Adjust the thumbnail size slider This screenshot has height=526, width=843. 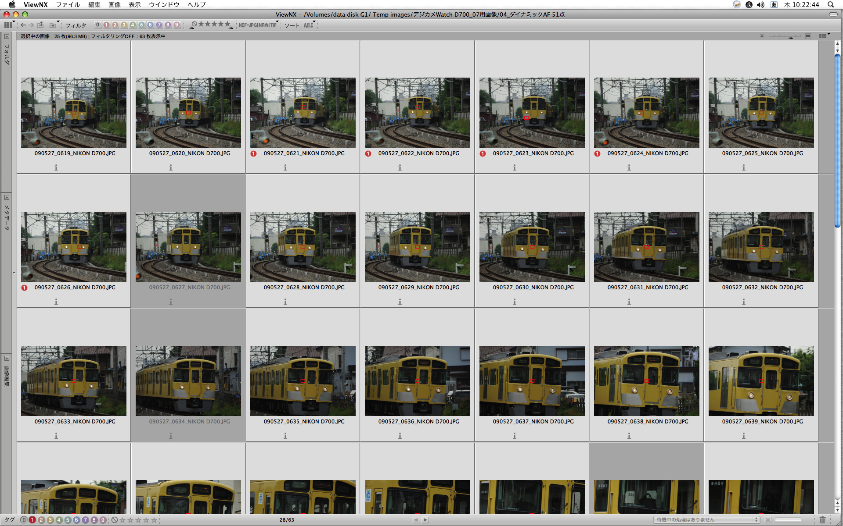(x=790, y=36)
